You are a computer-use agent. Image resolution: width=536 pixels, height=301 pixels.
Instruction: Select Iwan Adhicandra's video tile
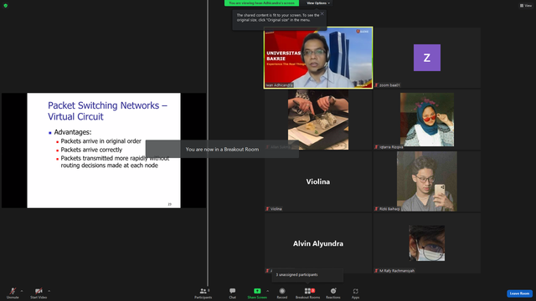coord(318,58)
